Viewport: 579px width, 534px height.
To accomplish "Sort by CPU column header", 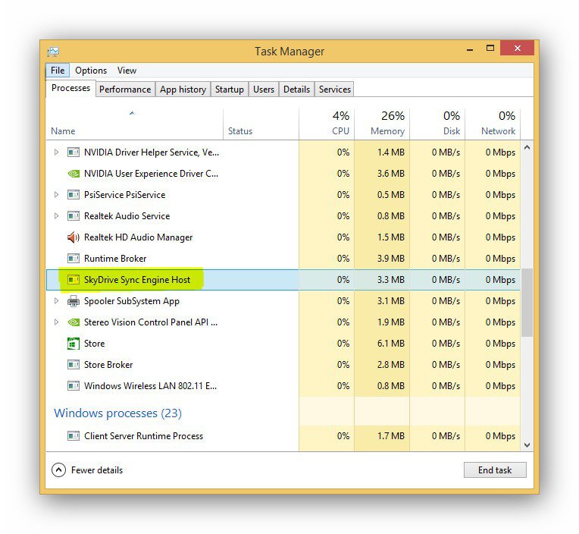I will 327,124.
